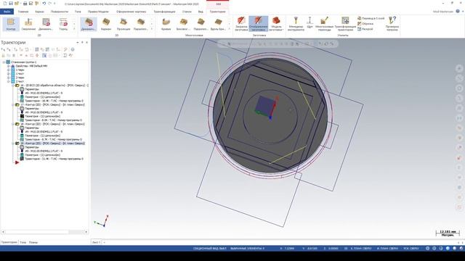Click И. план: Сверху in status bar
This screenshot has height=261, width=465.
[x=387, y=248]
